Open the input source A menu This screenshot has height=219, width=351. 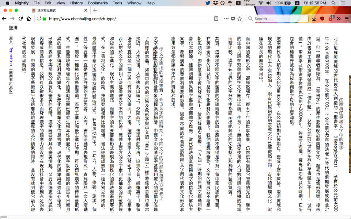pyautogui.click(x=297, y=3)
